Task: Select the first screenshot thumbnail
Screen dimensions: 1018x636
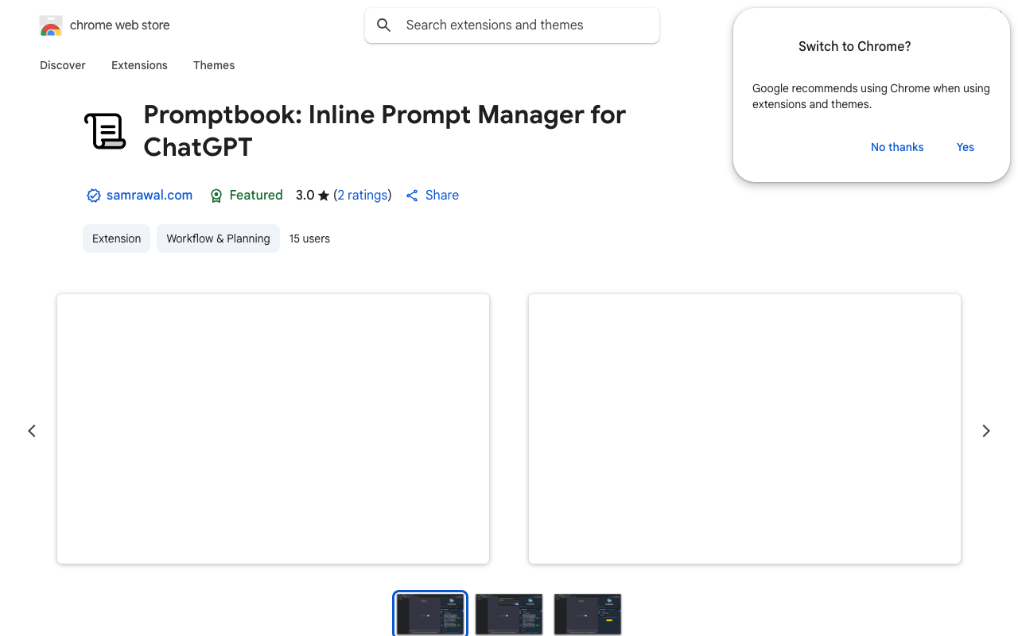Action: (x=430, y=615)
